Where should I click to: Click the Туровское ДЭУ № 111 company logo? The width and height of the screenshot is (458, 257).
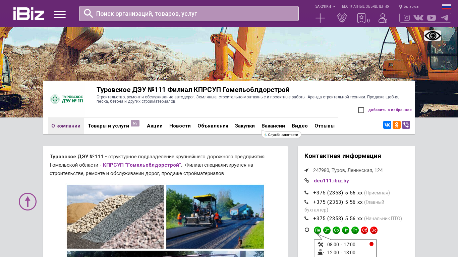coord(66,99)
